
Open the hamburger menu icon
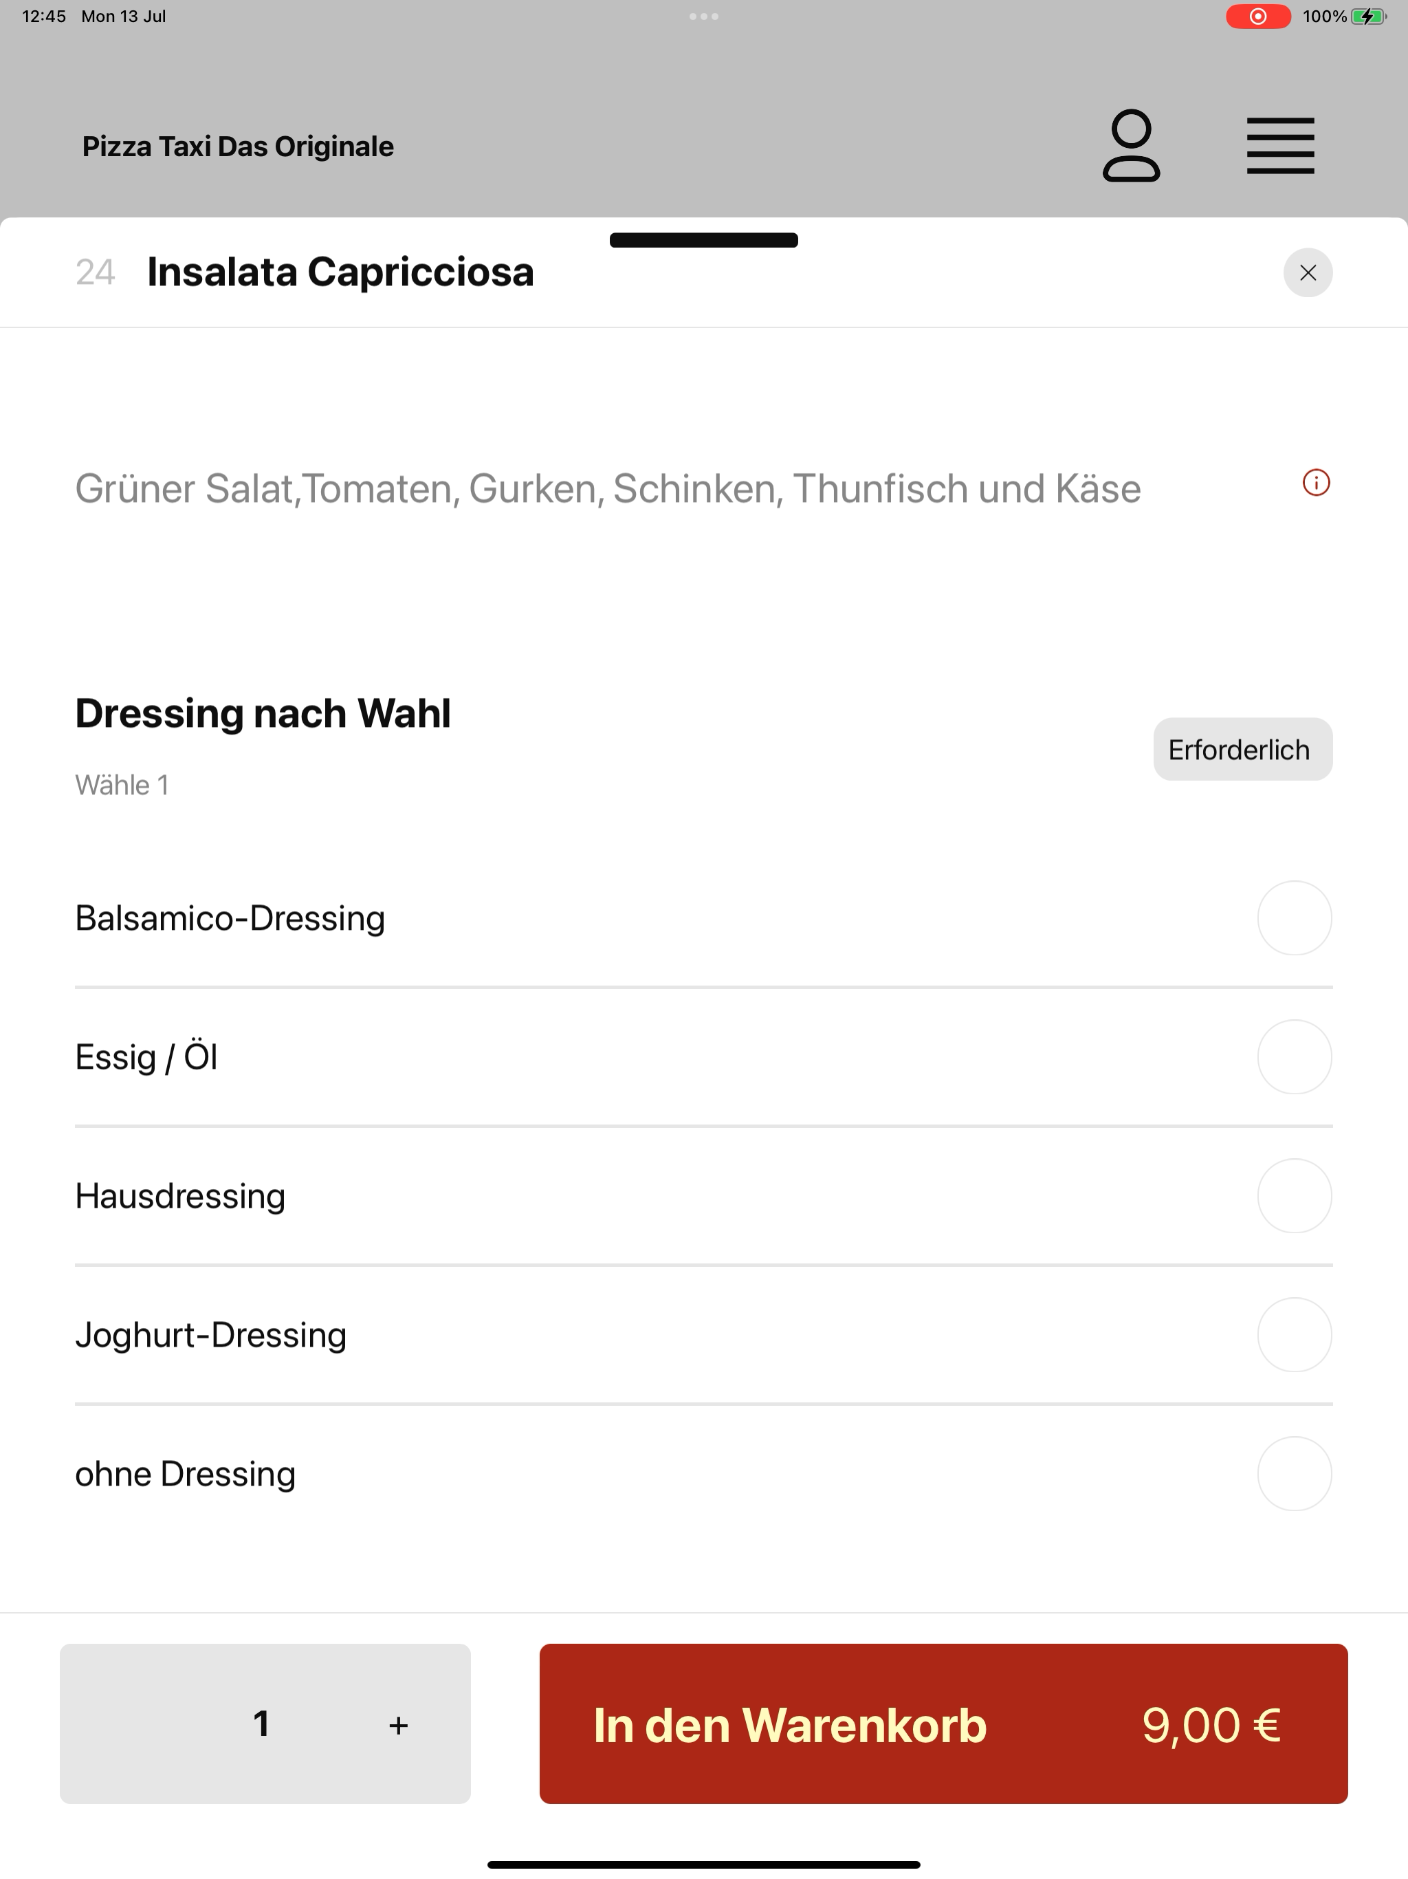1279,146
